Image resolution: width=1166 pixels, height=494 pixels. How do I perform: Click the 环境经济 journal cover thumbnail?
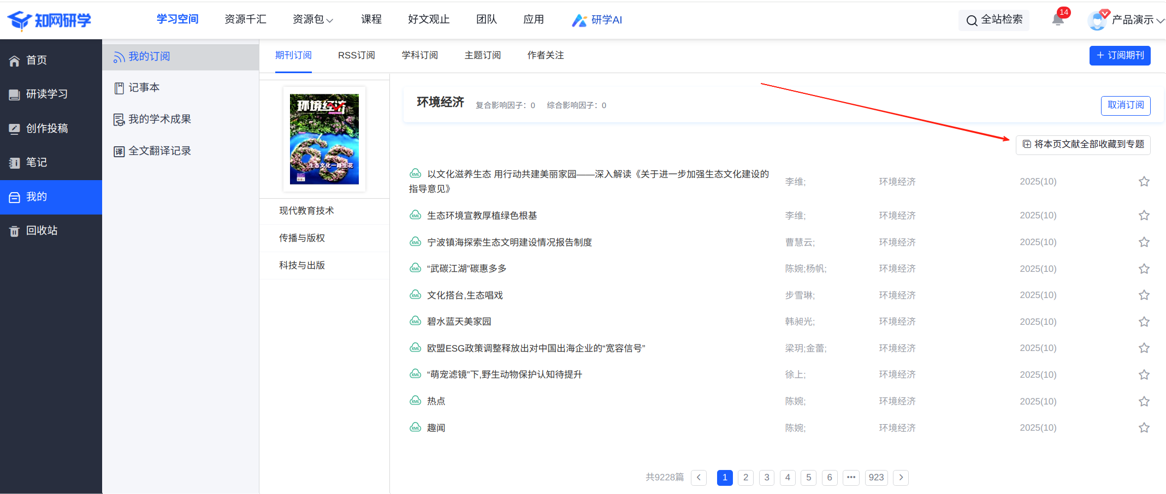[x=324, y=139]
